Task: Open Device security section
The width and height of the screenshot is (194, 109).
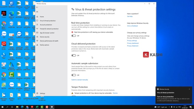Action: (x=45, y=37)
